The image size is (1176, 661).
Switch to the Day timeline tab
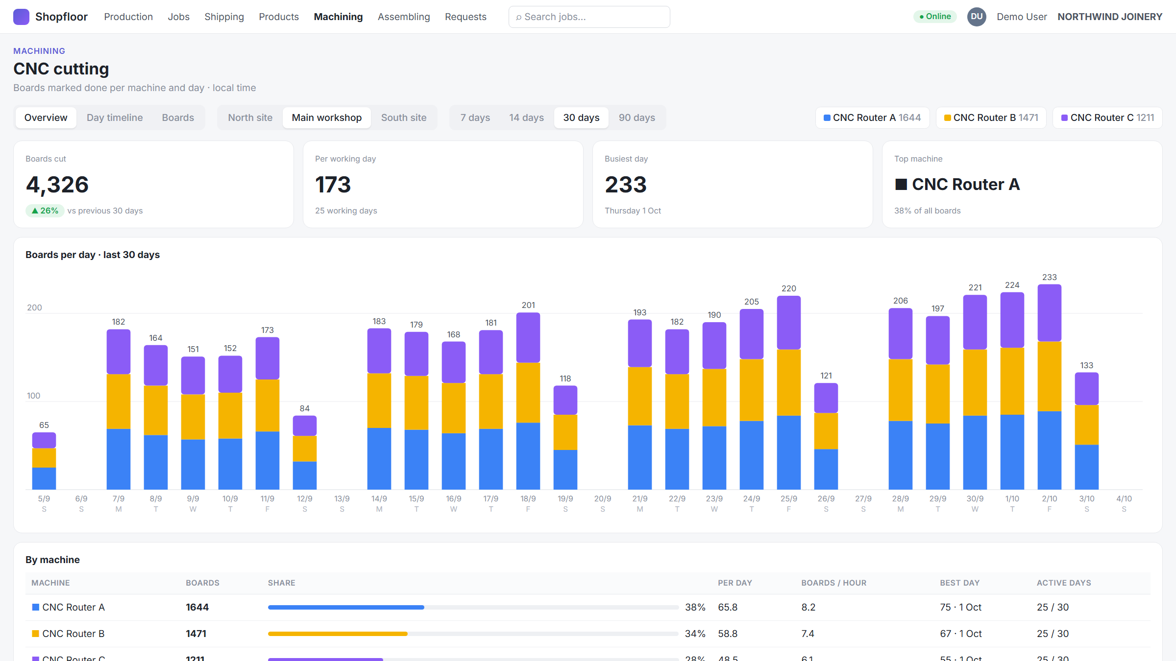[x=115, y=118]
